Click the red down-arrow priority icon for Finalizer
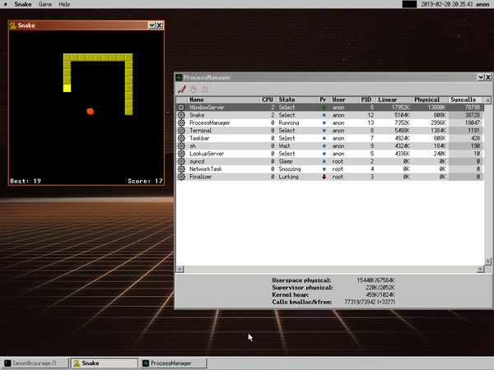The height and width of the screenshot is (370, 494). click(x=324, y=177)
